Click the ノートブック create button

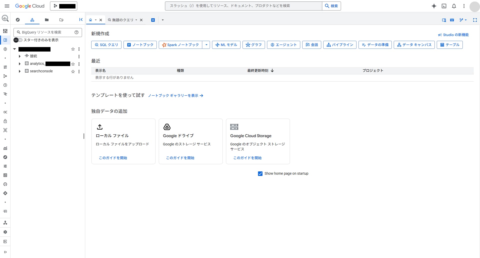point(140,45)
